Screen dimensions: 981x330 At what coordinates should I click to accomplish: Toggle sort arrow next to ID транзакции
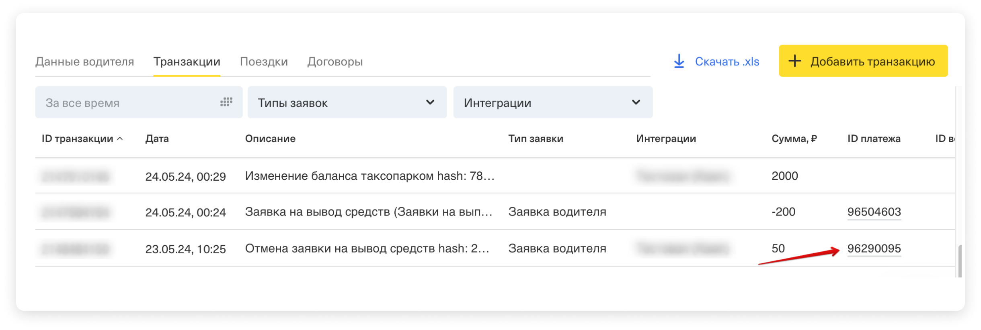[x=120, y=139]
